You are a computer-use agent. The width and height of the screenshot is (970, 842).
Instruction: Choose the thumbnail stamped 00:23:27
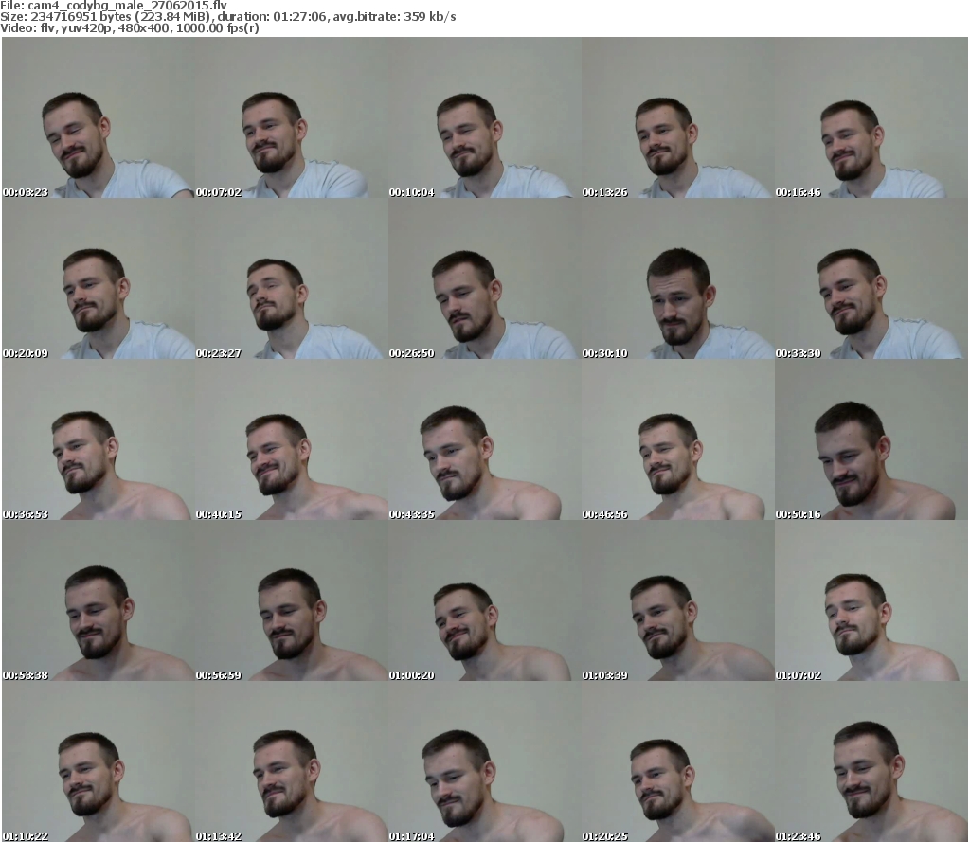click(x=292, y=278)
